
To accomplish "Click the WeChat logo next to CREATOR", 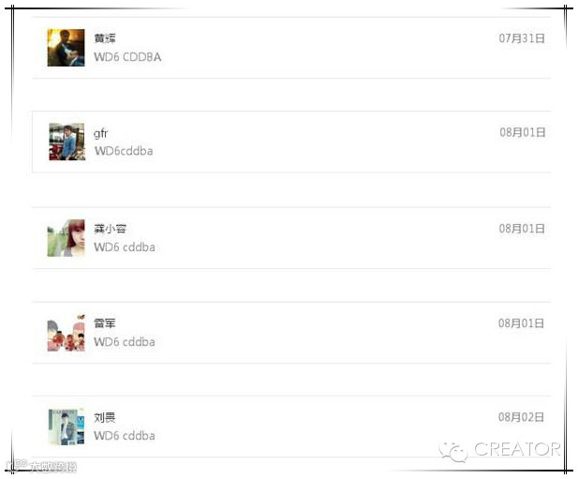I will coord(453,451).
